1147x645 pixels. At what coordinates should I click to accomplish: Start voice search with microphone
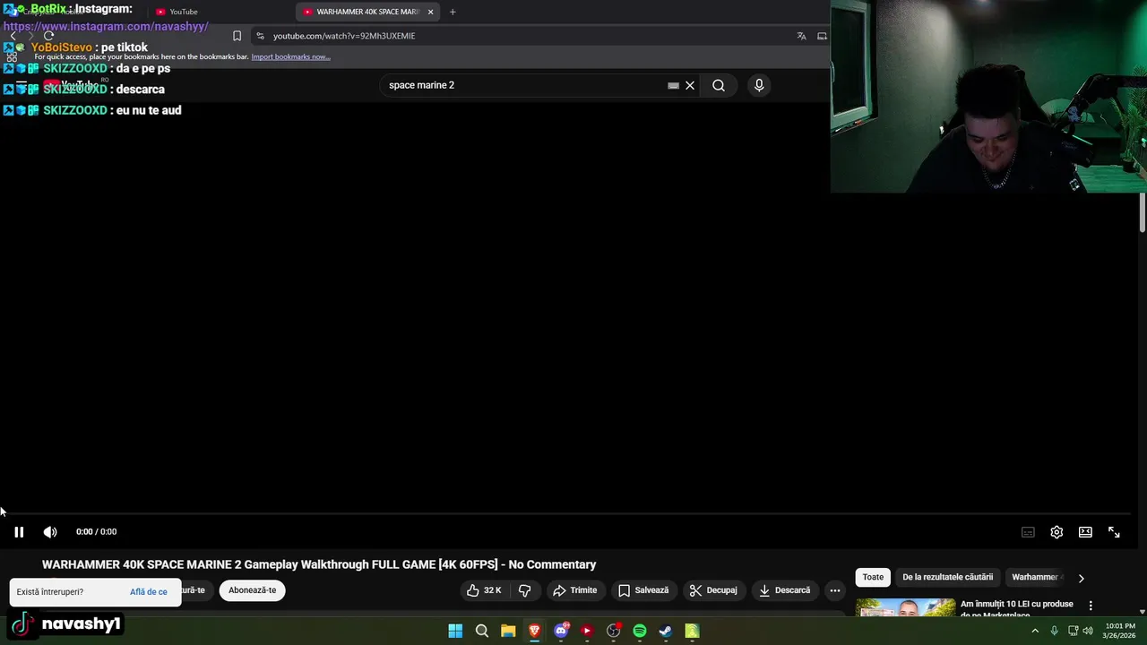tap(759, 85)
